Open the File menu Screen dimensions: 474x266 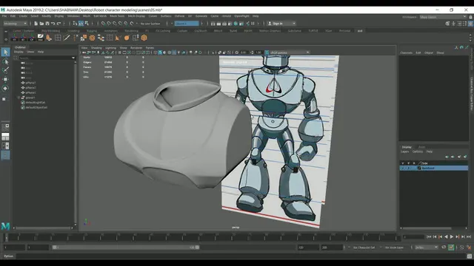tap(4, 16)
